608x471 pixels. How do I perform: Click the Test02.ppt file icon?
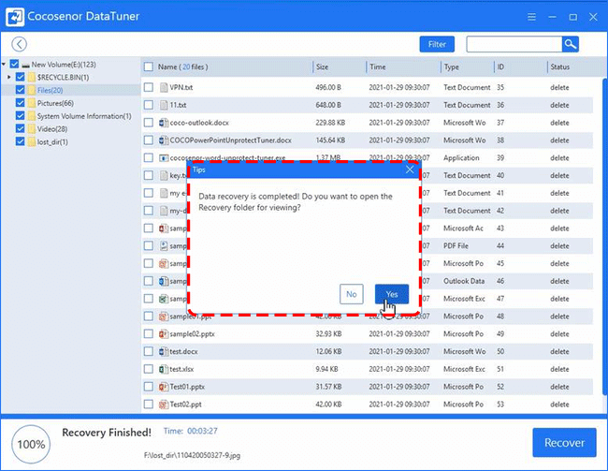[x=164, y=405]
